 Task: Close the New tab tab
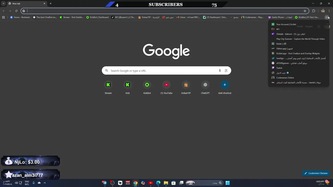tap(44, 4)
